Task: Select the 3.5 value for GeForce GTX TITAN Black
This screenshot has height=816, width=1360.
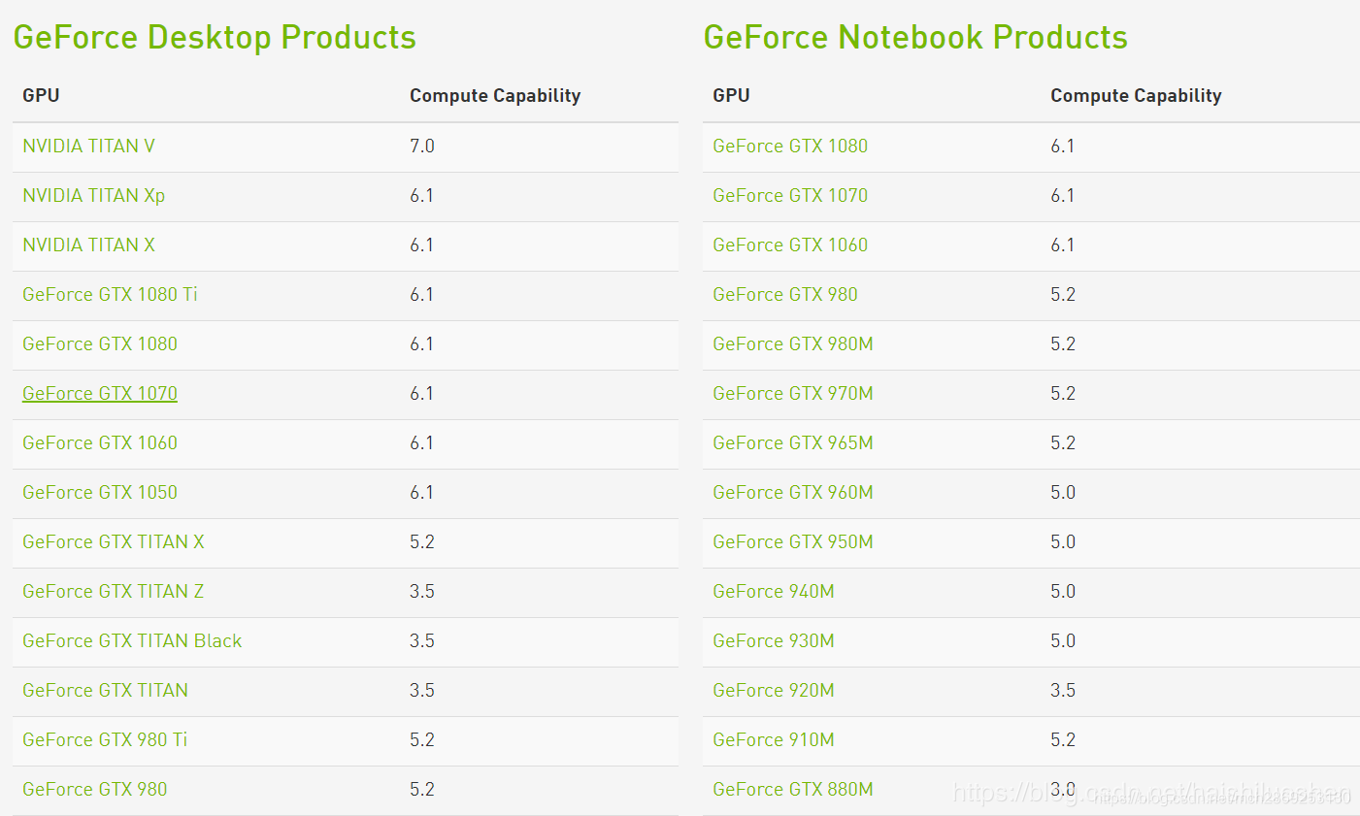Action: click(x=422, y=641)
